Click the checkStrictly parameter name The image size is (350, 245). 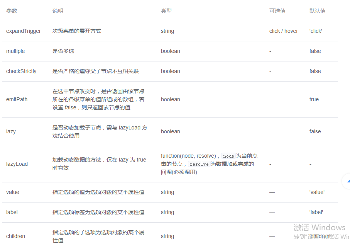pyautogui.click(x=21, y=71)
